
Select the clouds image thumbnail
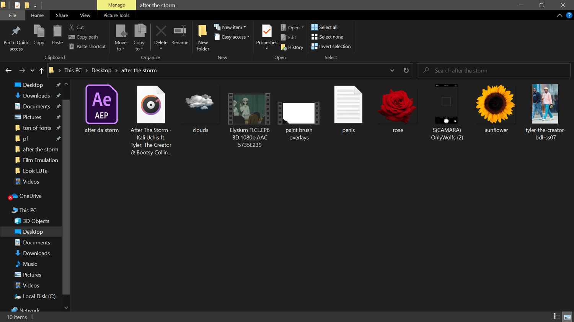(200, 104)
